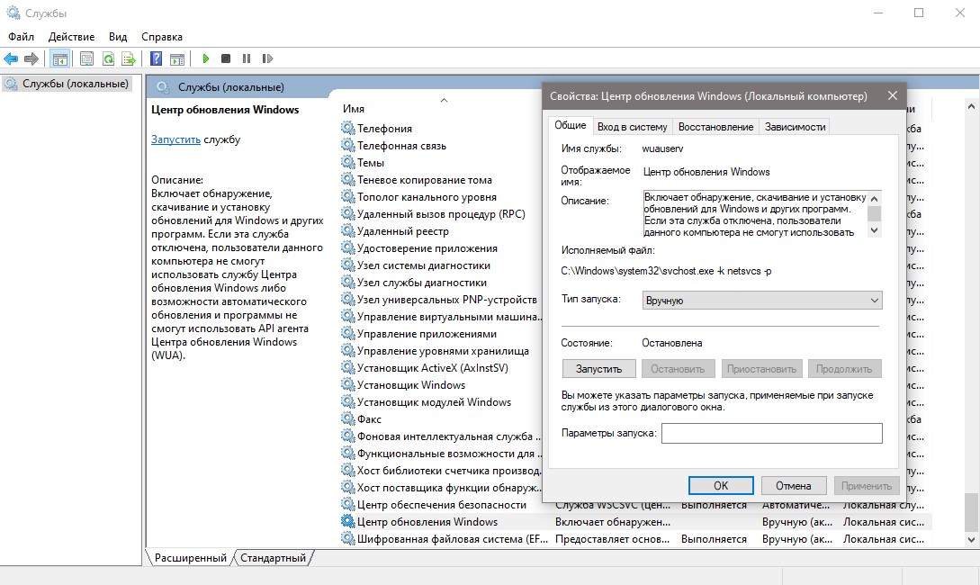Click the Pause Service toolbar icon
Image resolution: width=980 pixels, height=585 pixels.
click(247, 58)
